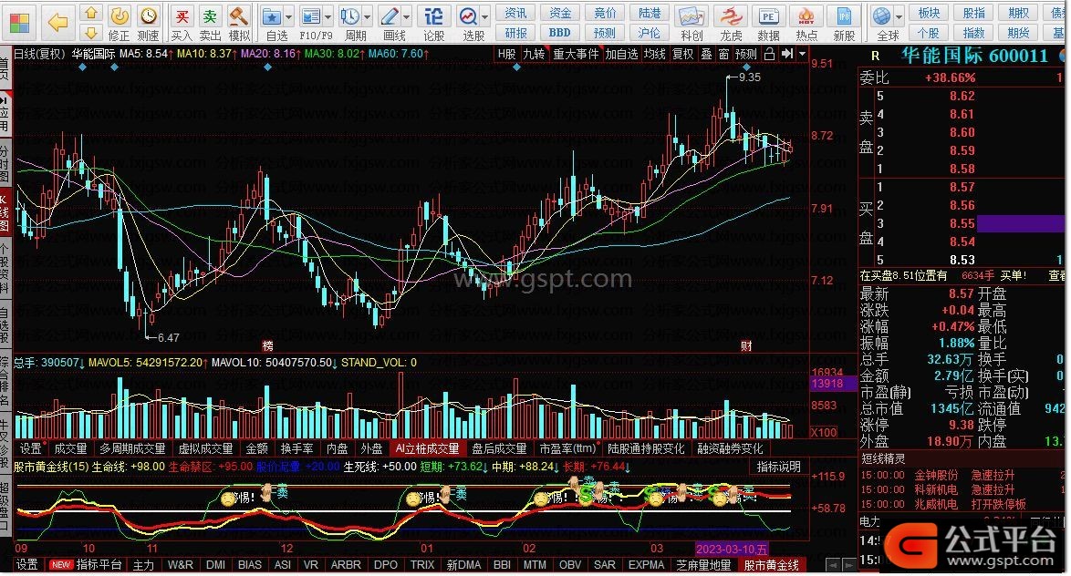Switch to the MTM indicator tab
The width and height of the screenshot is (1071, 576).
(x=535, y=565)
